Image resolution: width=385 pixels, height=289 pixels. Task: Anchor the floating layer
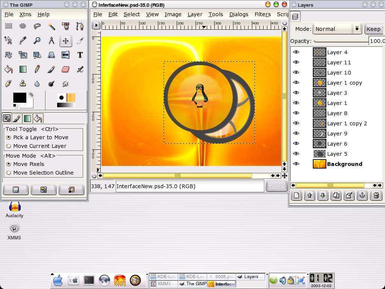(x=362, y=196)
